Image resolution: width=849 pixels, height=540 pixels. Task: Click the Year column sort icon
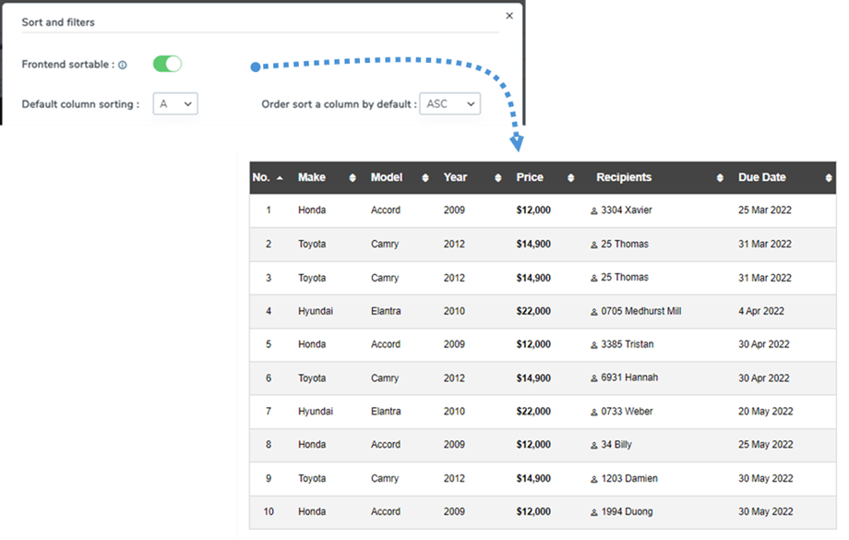[x=498, y=178]
